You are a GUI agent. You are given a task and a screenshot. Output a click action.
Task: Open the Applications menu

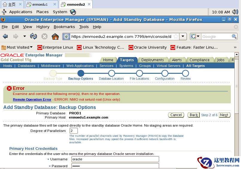click(21, 12)
